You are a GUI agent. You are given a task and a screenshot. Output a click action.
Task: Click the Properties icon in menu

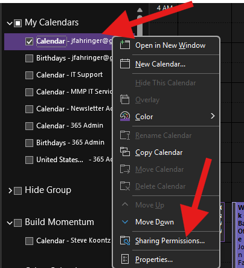(x=125, y=259)
